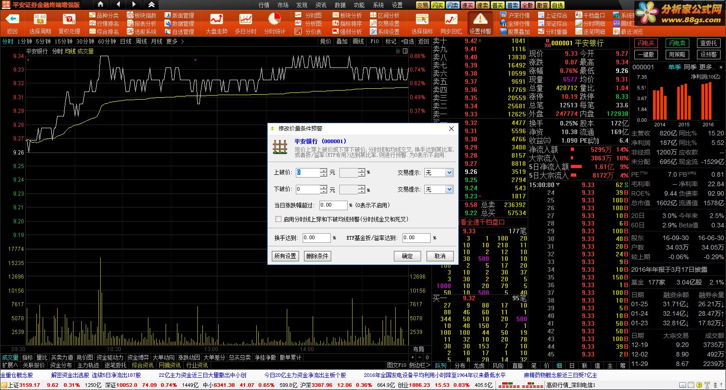Open 行情 menu
The image size is (726, 390).
[264, 5]
